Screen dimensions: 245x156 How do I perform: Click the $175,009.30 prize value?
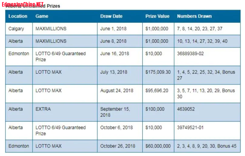coord(158,72)
